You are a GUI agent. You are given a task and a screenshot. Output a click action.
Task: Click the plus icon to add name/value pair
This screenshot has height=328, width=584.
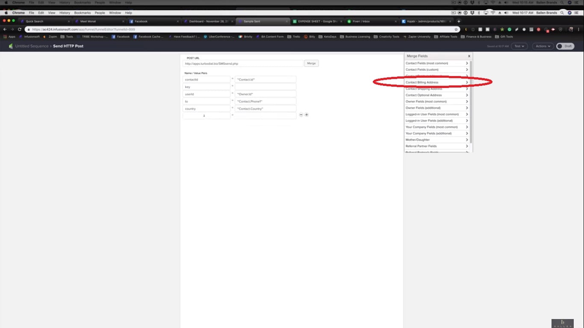(307, 115)
